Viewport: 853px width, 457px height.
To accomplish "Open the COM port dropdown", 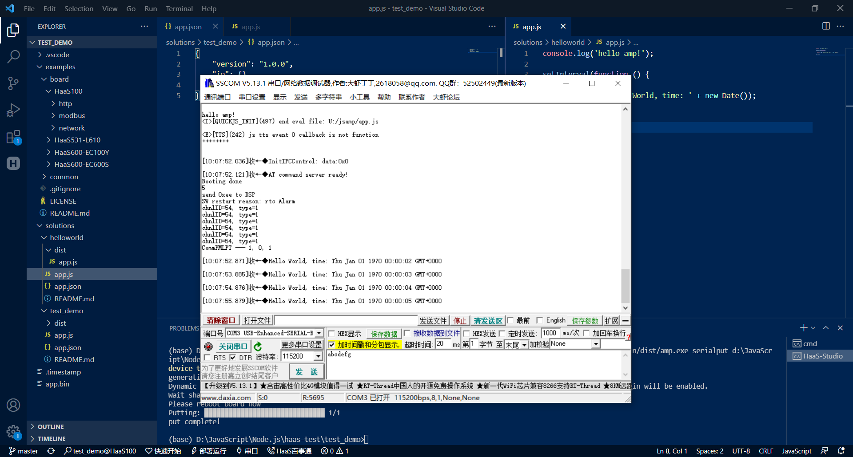I will coord(319,333).
